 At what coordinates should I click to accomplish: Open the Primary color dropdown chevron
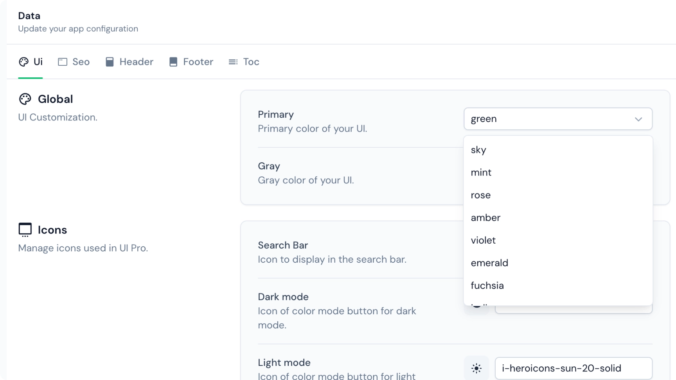coord(639,119)
